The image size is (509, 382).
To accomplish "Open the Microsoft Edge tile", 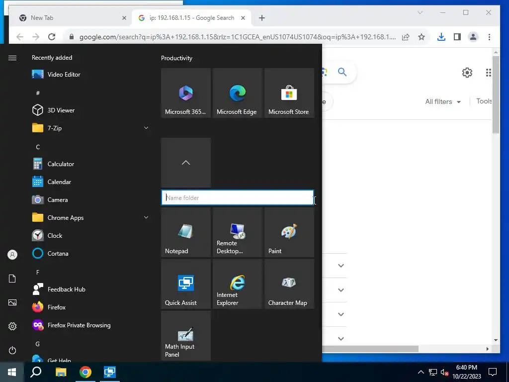I will tap(238, 93).
